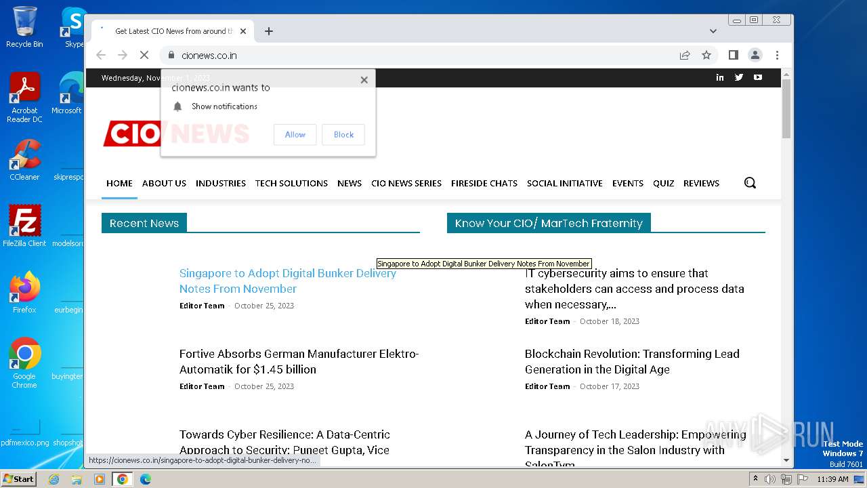
Task: Open the CIO News Twitter icon
Action: (x=739, y=77)
